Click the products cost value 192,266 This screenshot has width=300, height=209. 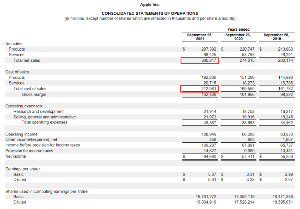pyautogui.click(x=209, y=78)
